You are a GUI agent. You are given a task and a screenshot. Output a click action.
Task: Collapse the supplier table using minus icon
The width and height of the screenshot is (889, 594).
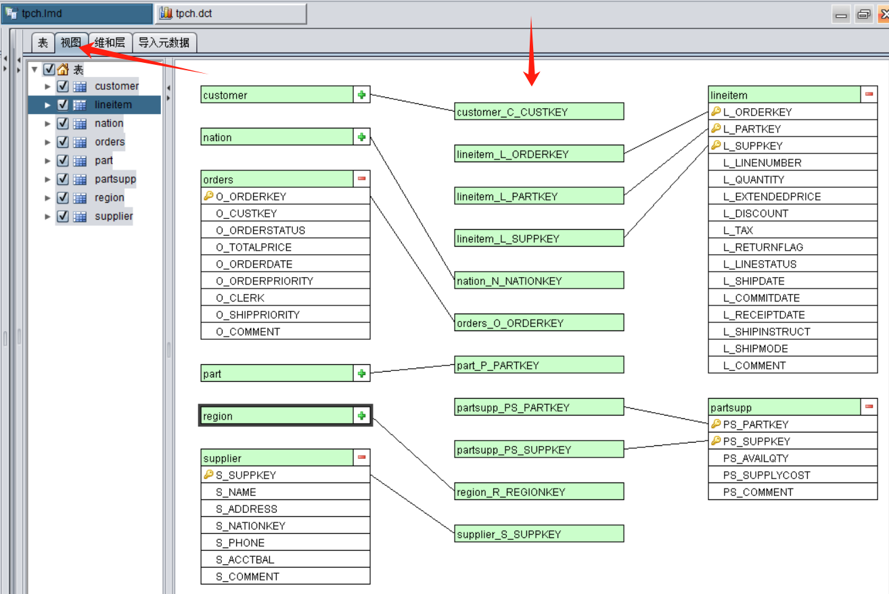click(x=362, y=458)
